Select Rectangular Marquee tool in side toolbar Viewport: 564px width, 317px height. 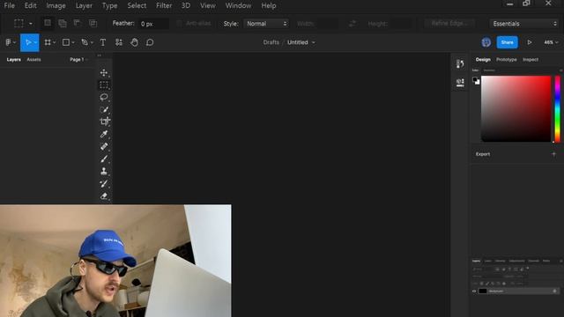point(104,85)
